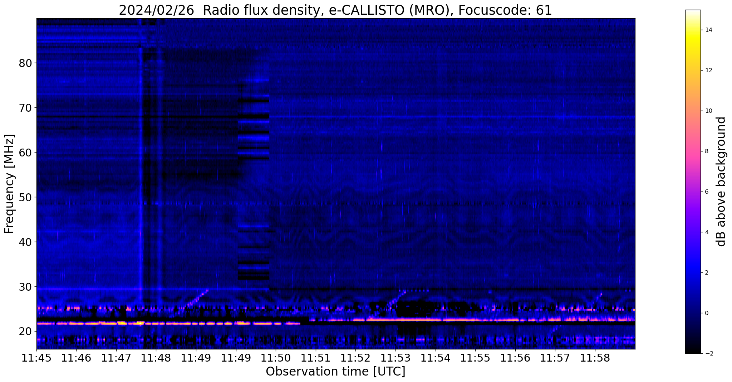Click the 'Observation time [UTC]' x-axis label
This screenshot has width=732, height=382.
(335, 371)
